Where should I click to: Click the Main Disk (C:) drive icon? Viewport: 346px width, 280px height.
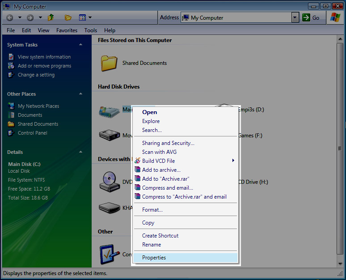click(x=109, y=112)
